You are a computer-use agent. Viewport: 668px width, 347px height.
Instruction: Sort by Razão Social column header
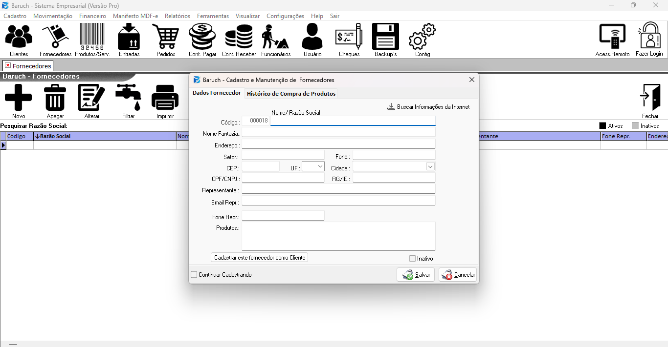[105, 136]
